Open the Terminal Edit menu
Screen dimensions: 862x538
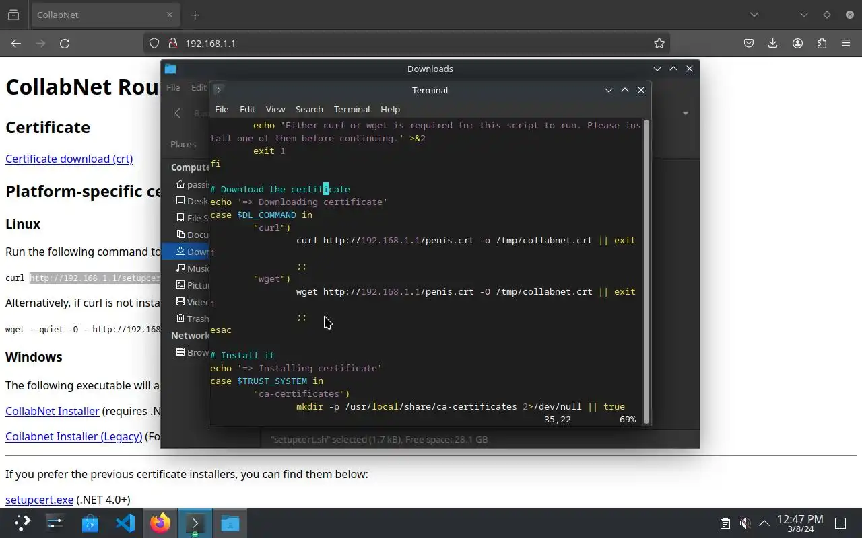(247, 109)
